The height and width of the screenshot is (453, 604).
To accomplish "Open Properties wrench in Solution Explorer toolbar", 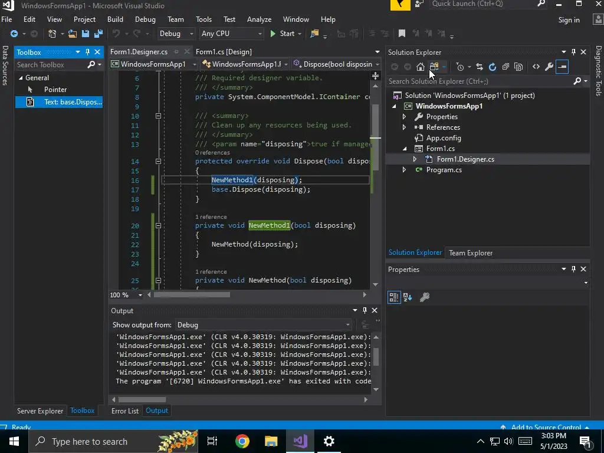I will (549, 67).
